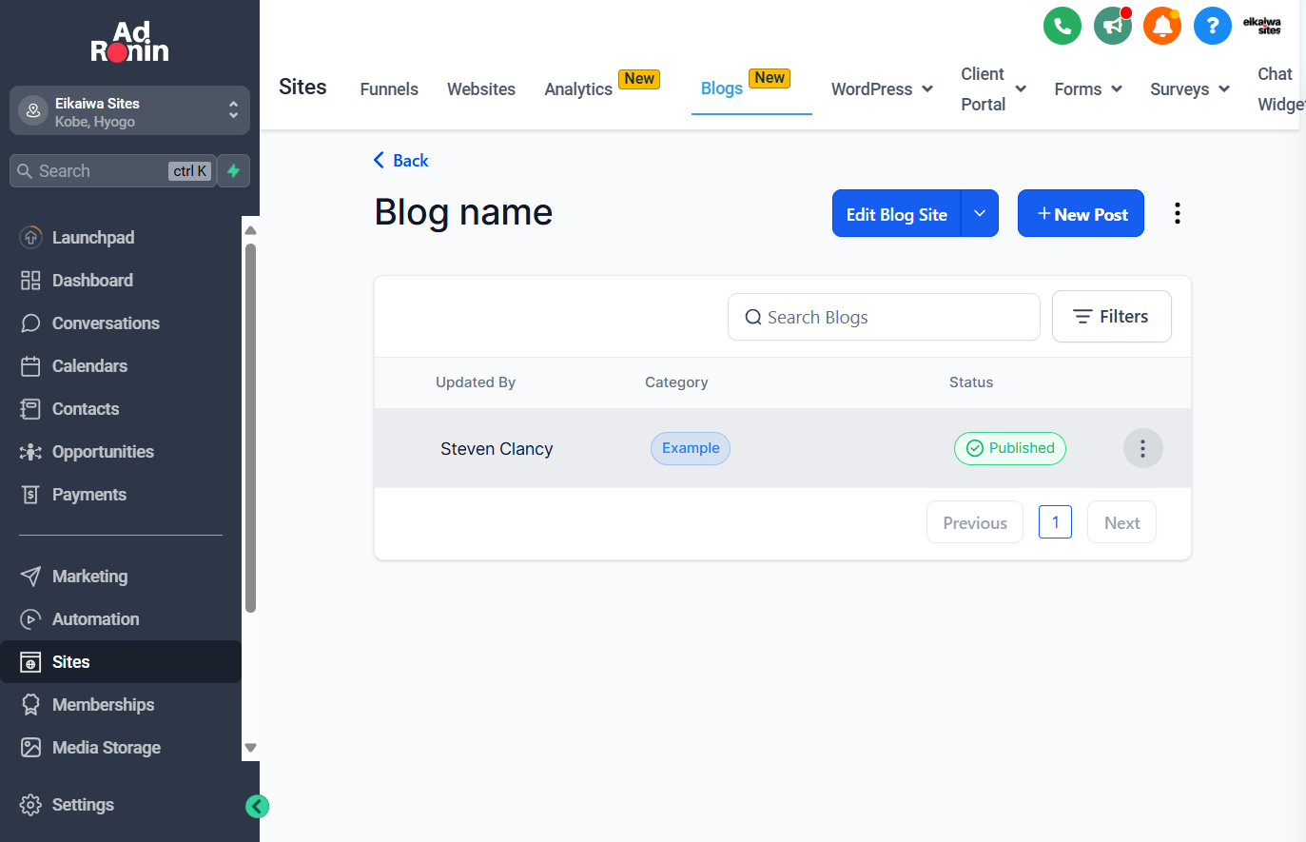Image resolution: width=1306 pixels, height=842 pixels.
Task: Open the three-dot menu beside New Post
Action: pyautogui.click(x=1178, y=213)
